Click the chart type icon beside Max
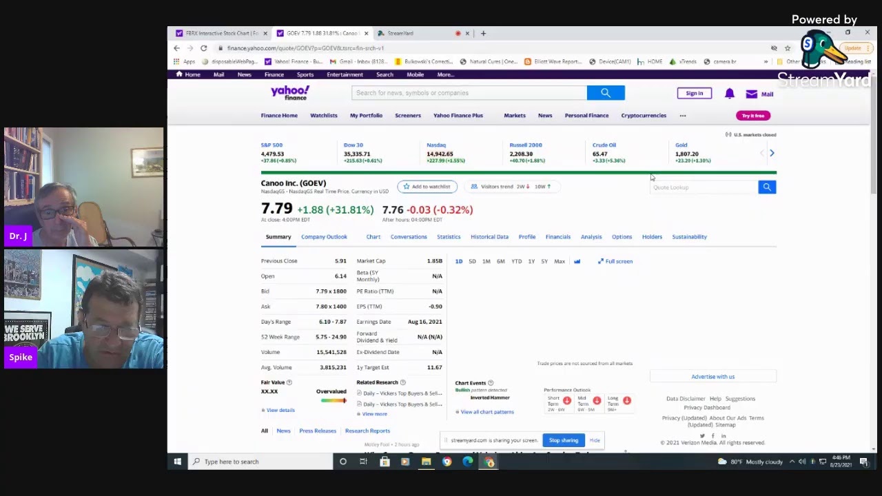 577,261
